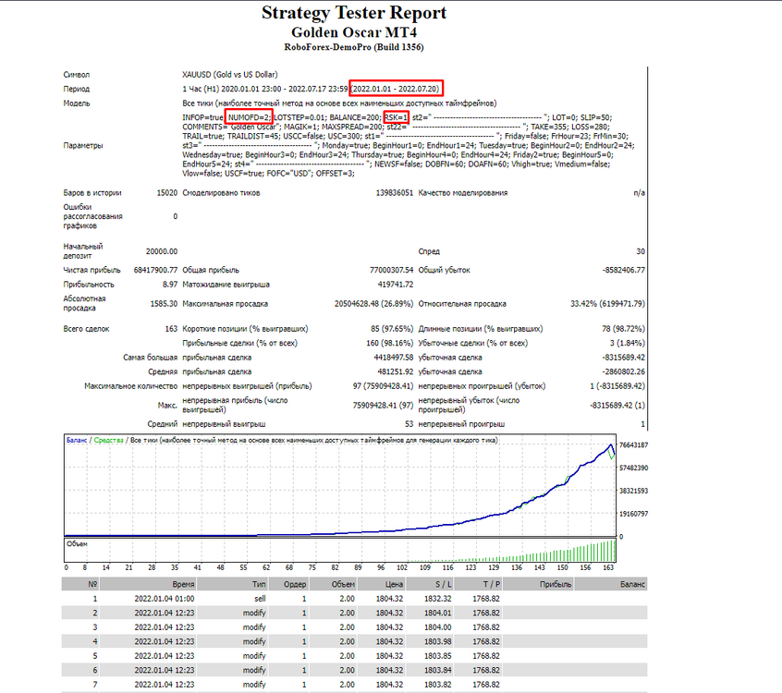Click S/L value '1803.98' in row 4
Screen dimensions: 782x693
[x=438, y=641]
